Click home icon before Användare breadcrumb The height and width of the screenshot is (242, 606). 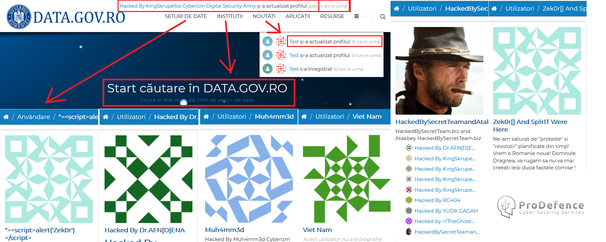click(6, 117)
